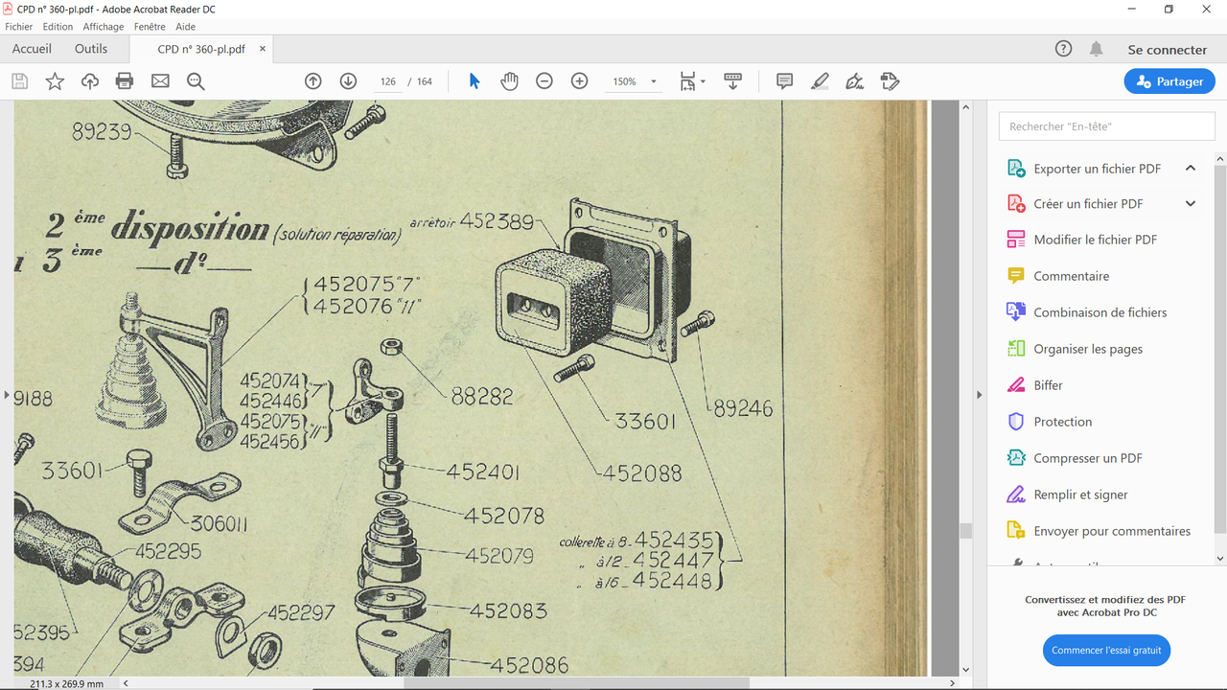Open Modifier le fichier PDF tool
Image resolution: width=1227 pixels, height=690 pixels.
(x=1082, y=240)
